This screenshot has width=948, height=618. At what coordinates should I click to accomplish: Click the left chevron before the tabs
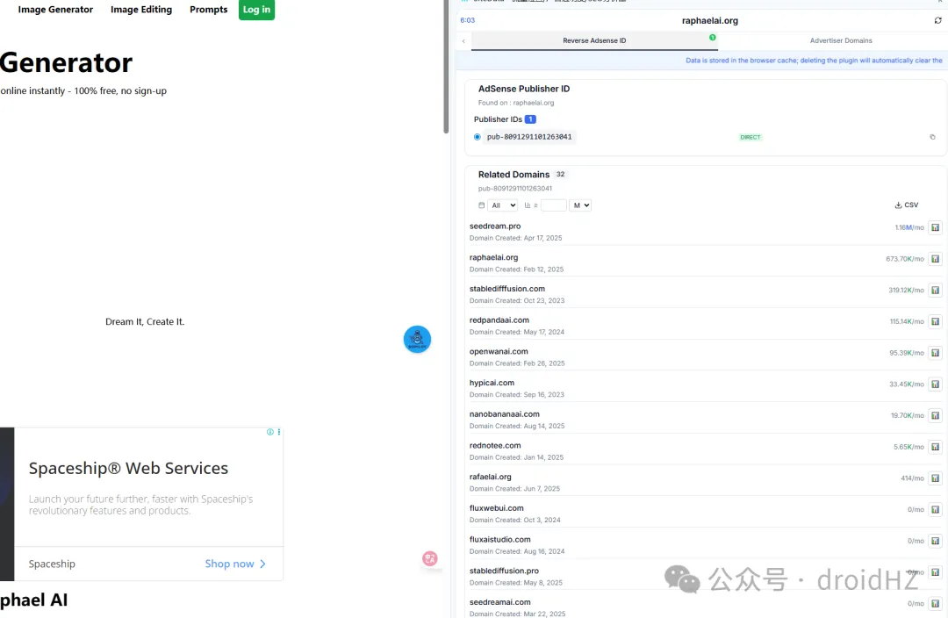point(463,41)
